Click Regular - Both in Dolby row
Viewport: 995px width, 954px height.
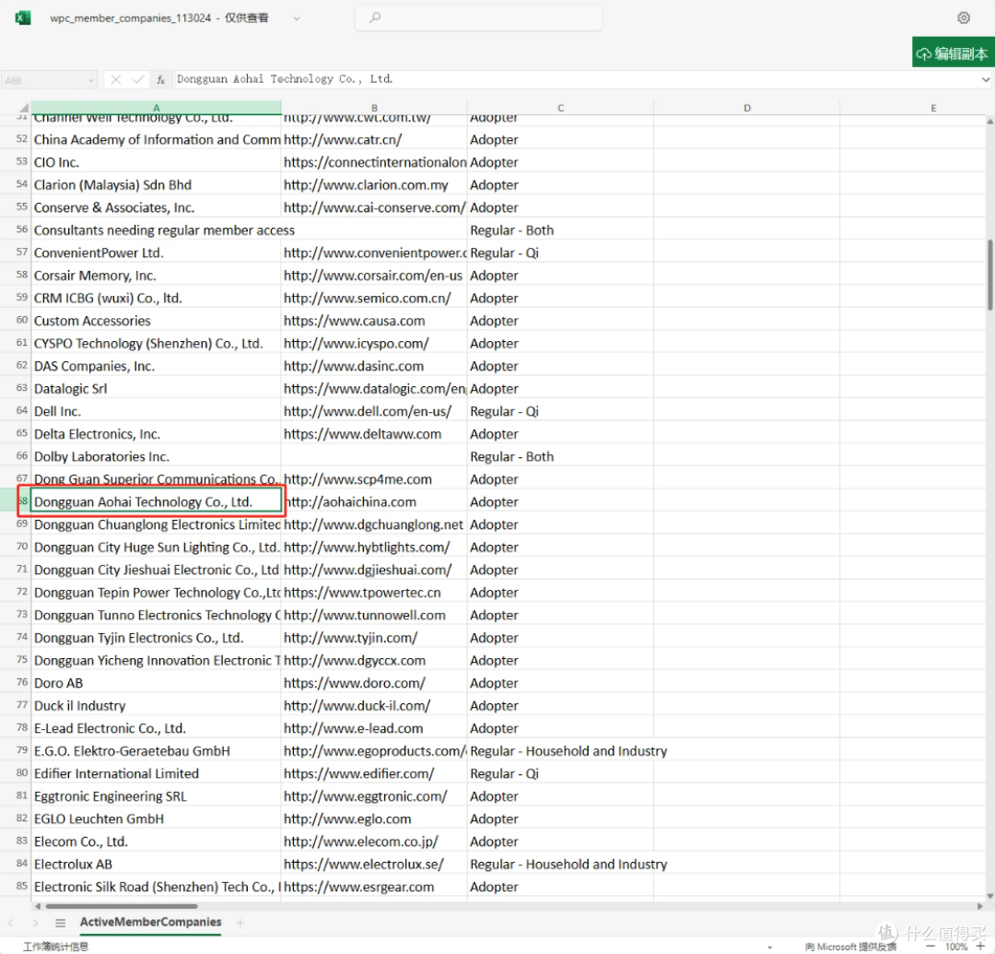pos(560,456)
